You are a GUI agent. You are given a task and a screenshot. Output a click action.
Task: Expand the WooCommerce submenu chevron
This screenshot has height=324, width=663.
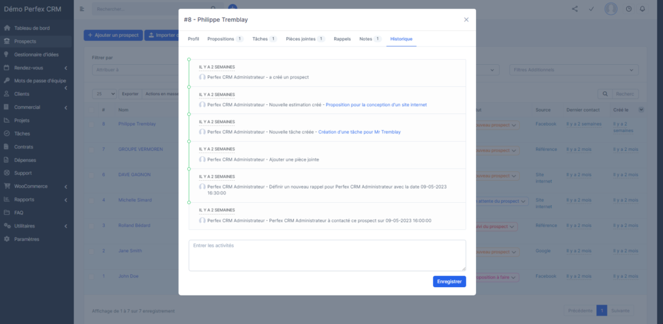[x=66, y=187]
